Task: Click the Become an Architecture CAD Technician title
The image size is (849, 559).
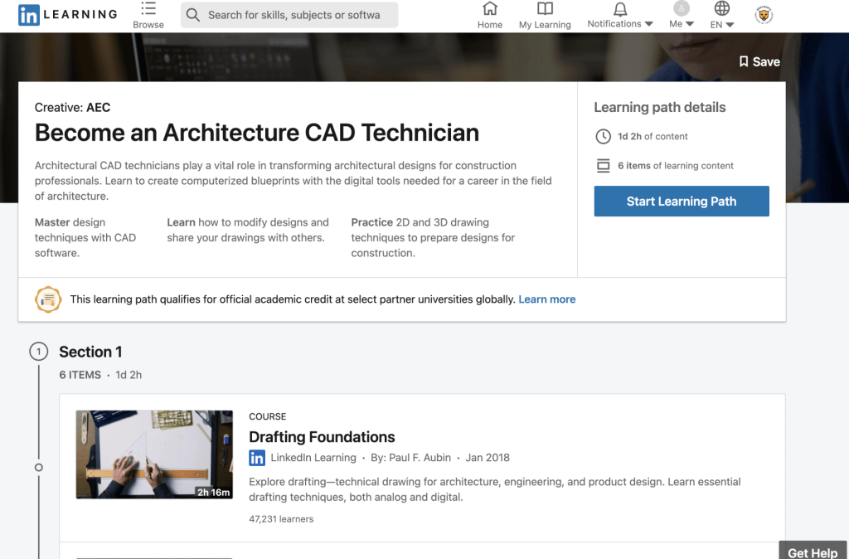Action: [x=257, y=133]
